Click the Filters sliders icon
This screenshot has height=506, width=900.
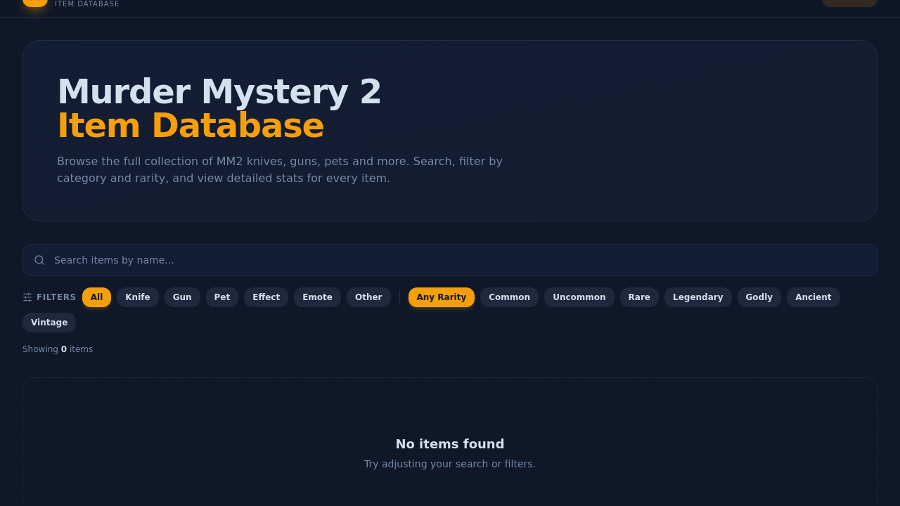coord(27,297)
